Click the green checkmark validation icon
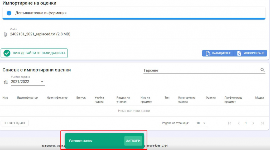This screenshot has width=270, height=150. [x=7, y=53]
